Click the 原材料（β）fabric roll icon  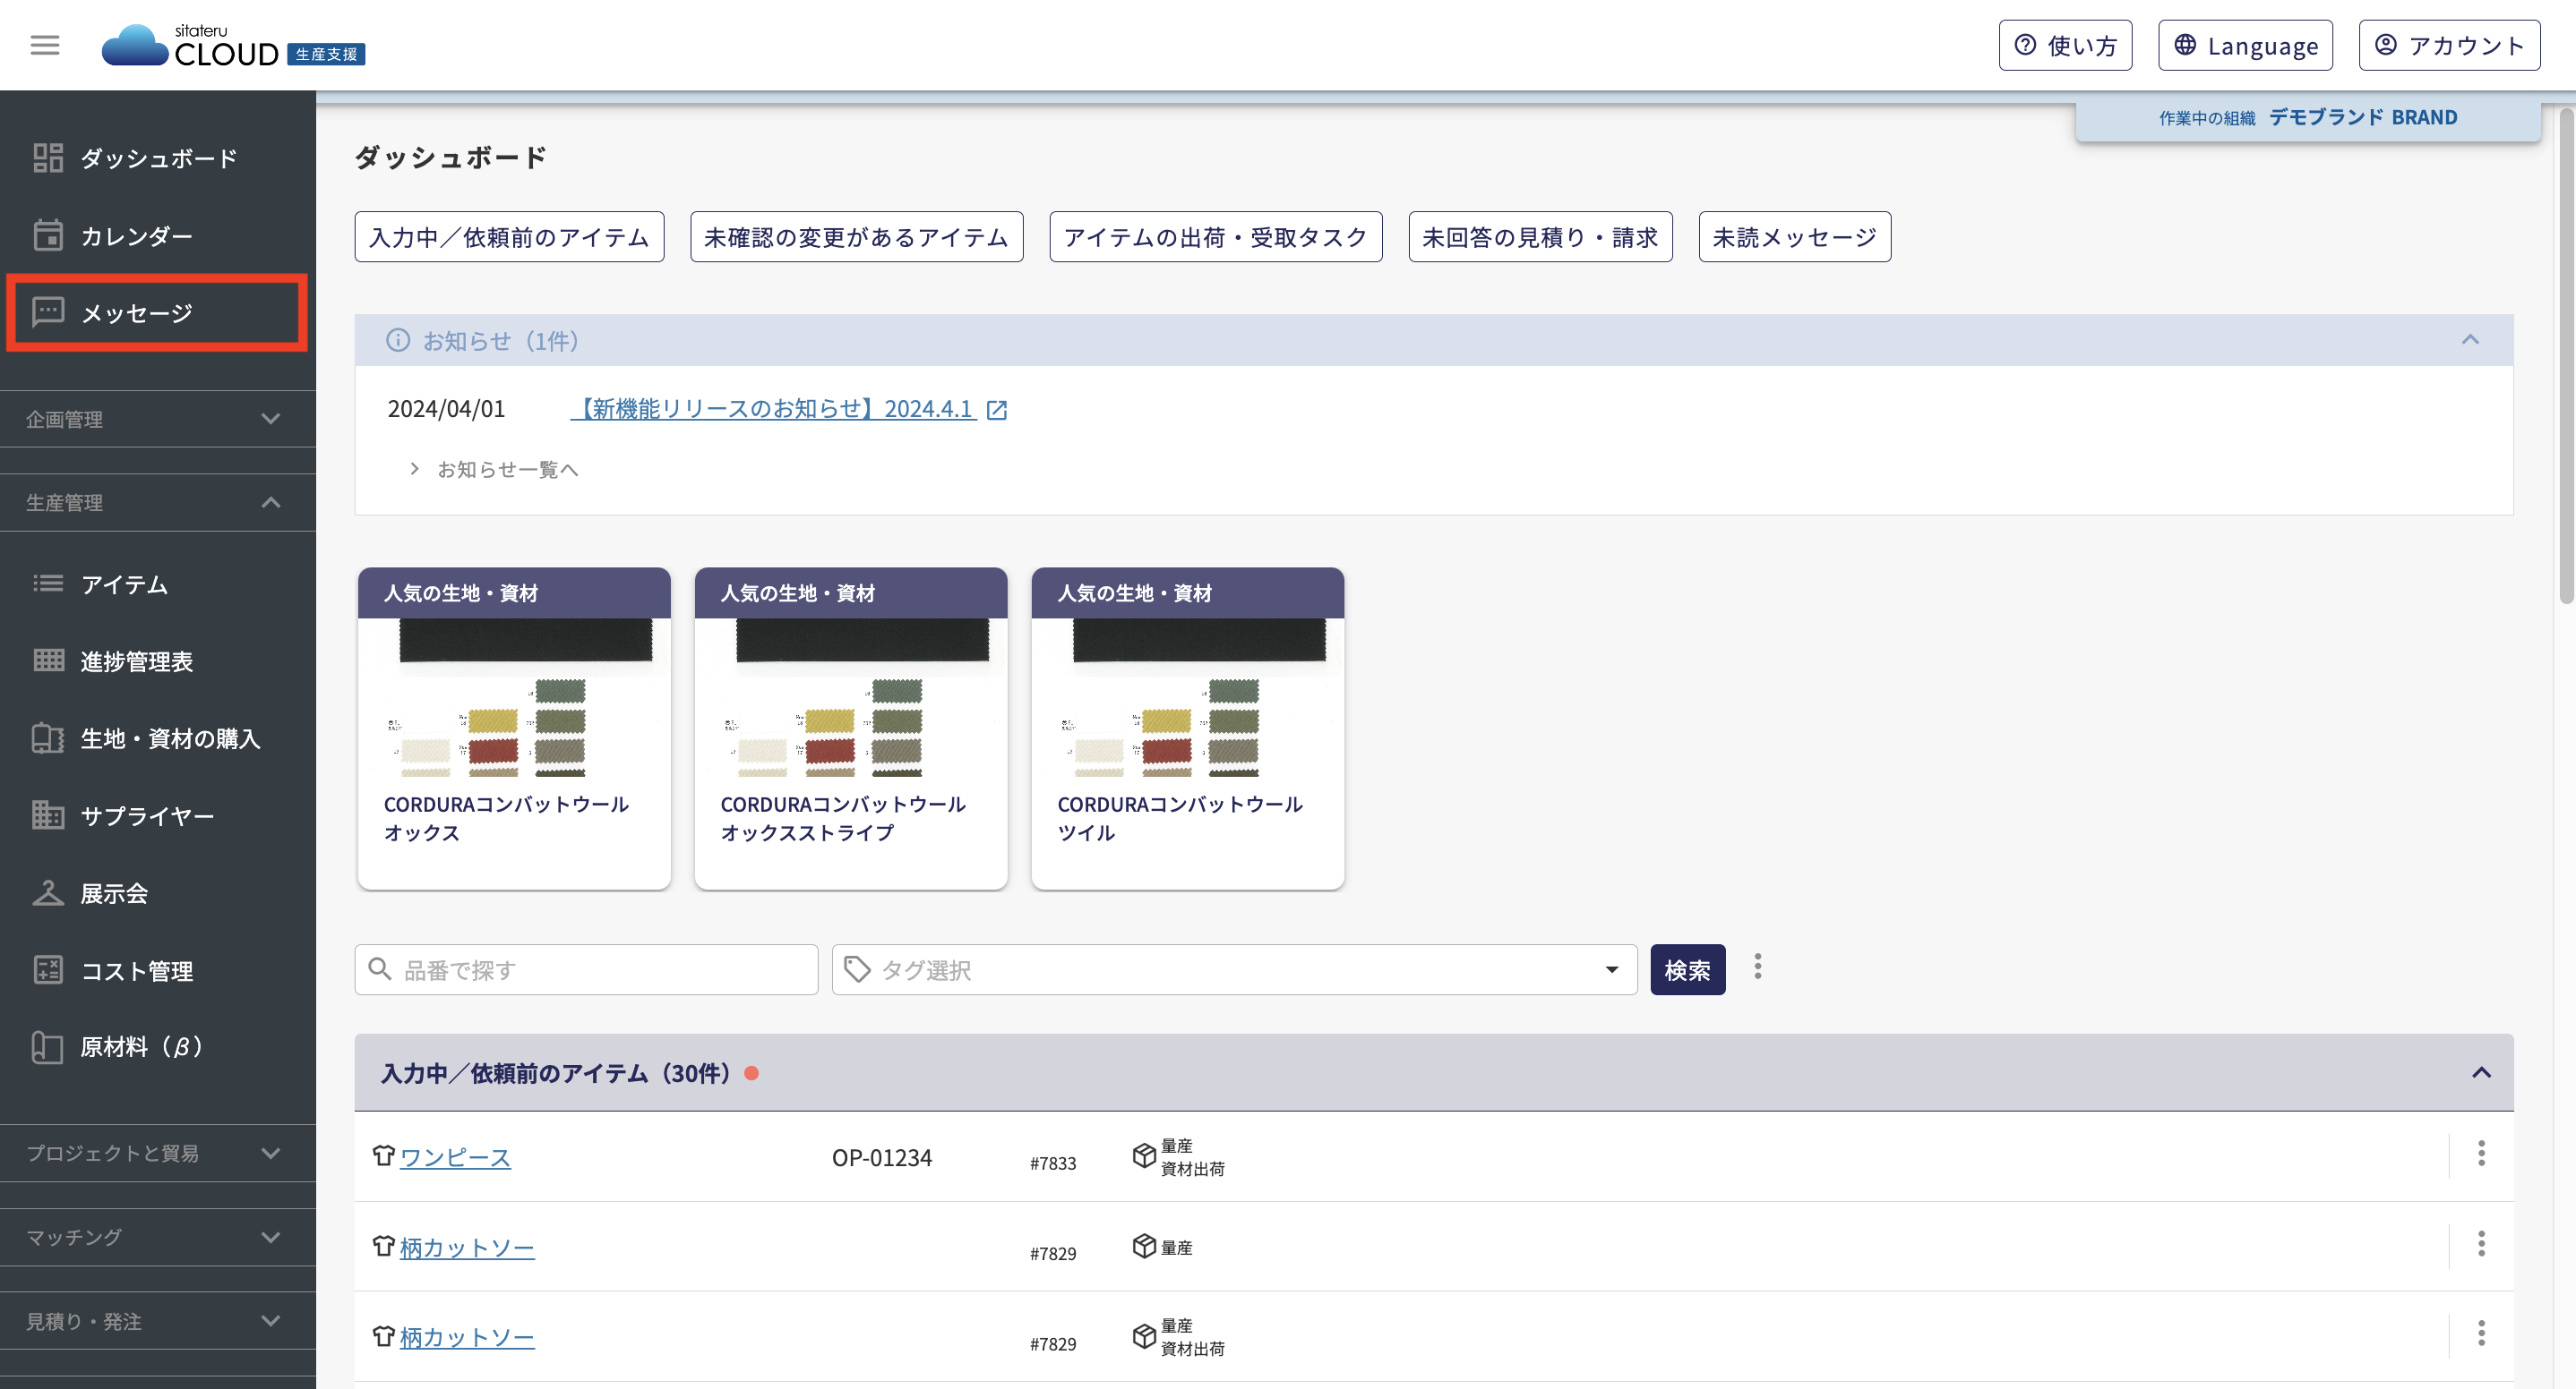point(47,1046)
